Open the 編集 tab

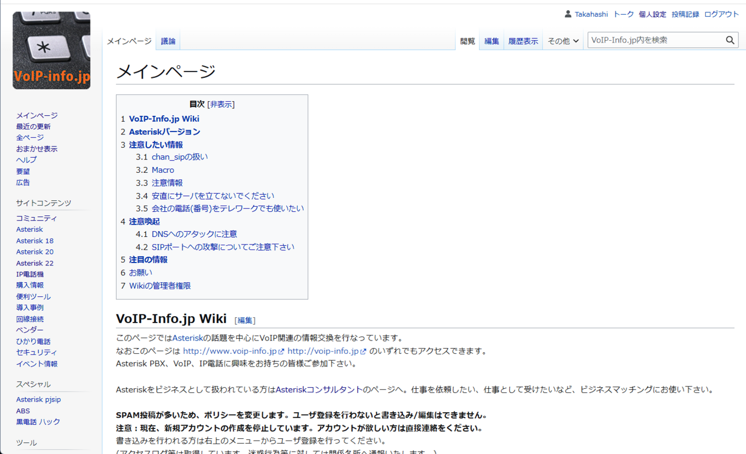click(x=491, y=41)
